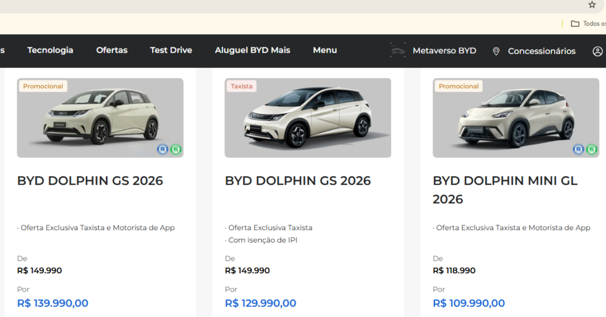Click Promocional tag on first Dolphin GS card
The width and height of the screenshot is (606, 317).
(43, 86)
